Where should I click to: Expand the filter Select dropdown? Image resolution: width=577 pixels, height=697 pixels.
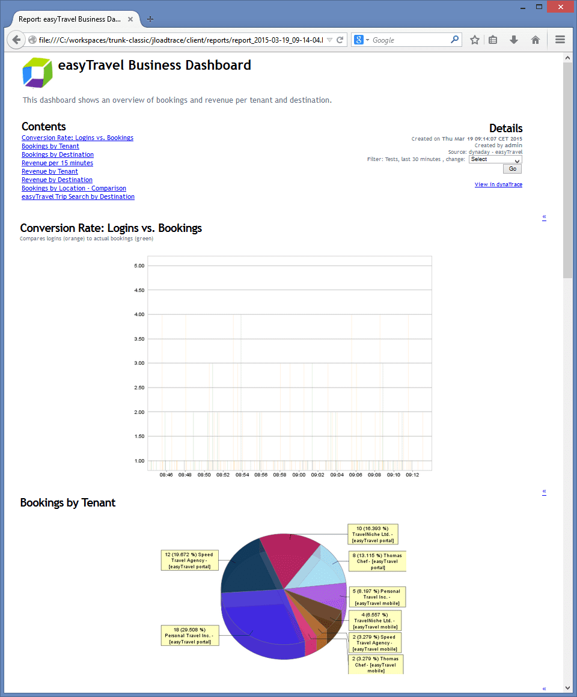click(x=495, y=159)
